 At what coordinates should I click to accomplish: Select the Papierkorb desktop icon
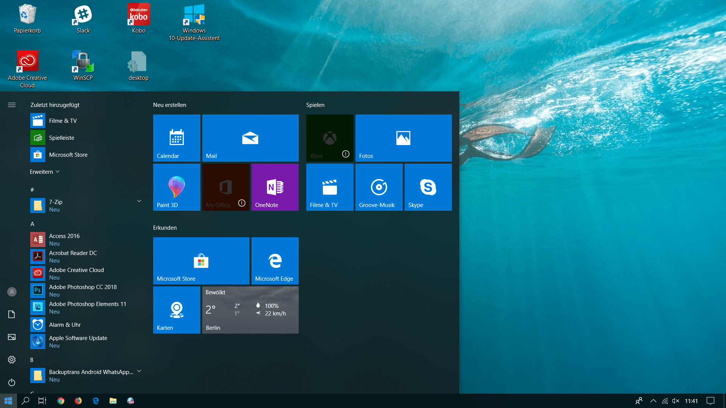27,19
